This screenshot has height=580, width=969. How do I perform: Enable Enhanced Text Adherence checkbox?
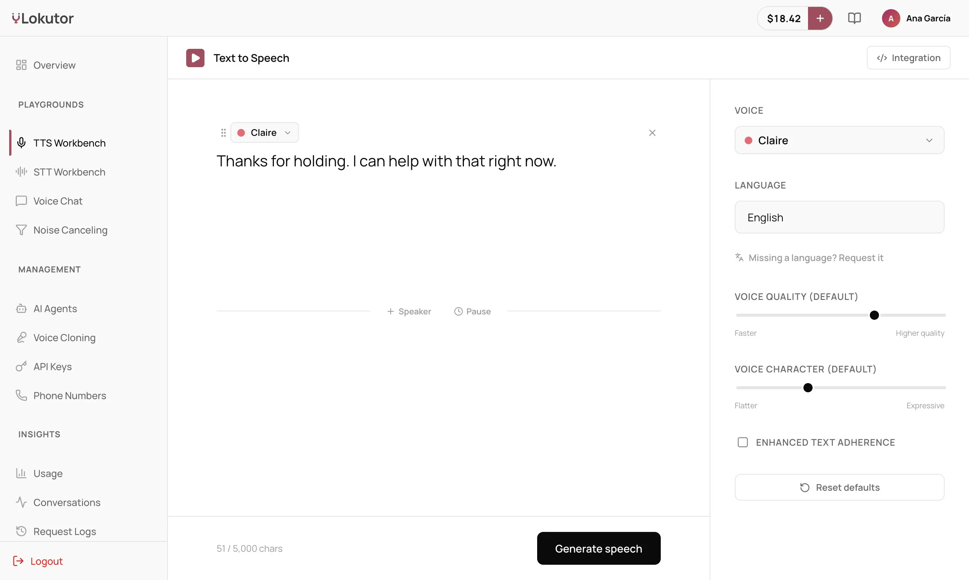pos(742,442)
